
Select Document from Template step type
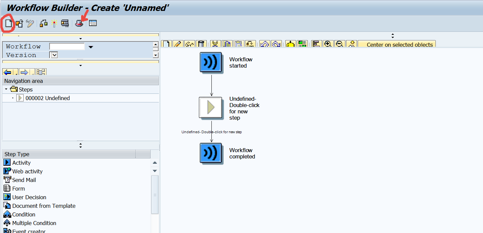pyautogui.click(x=44, y=205)
